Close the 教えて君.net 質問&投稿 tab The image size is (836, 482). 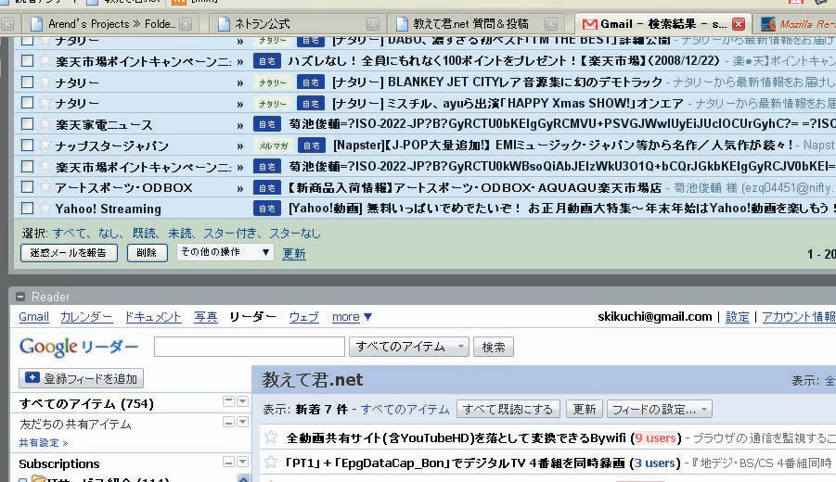coord(551,24)
